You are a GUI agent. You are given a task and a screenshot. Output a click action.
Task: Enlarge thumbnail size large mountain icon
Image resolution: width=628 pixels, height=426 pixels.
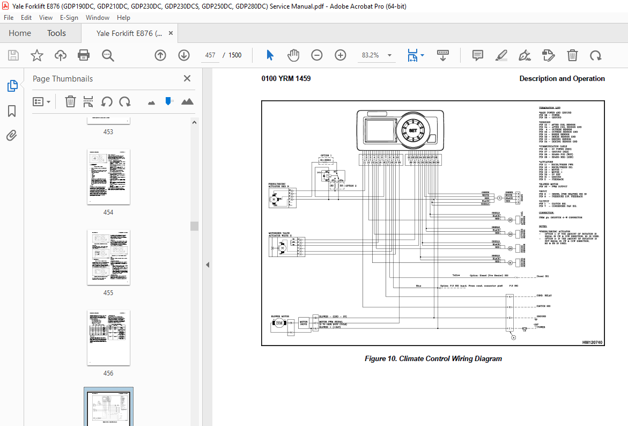(187, 101)
